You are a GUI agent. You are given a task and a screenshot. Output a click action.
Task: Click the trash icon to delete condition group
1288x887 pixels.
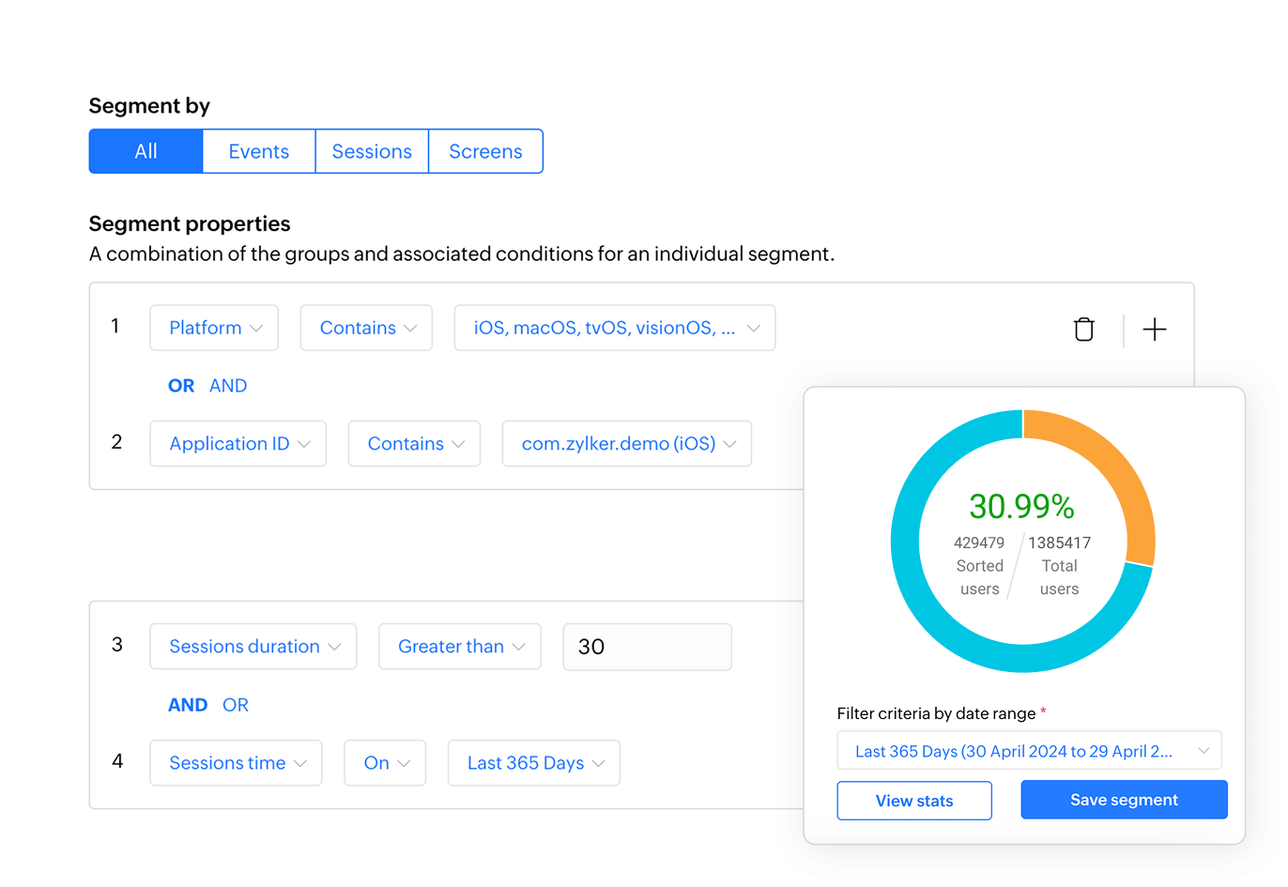[1083, 329]
